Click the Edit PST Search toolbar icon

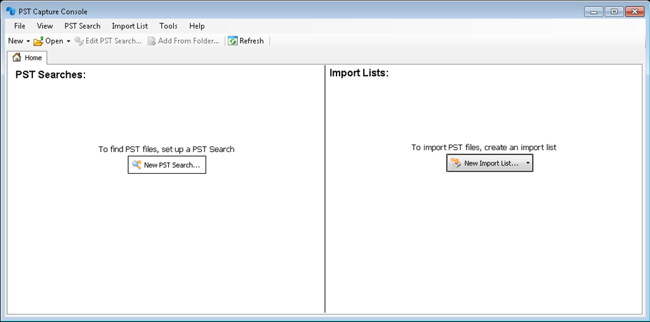79,41
